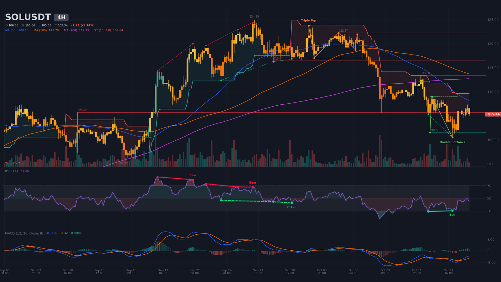Click the SOLUSDT symbol title
501x282 pixels.
click(28, 17)
